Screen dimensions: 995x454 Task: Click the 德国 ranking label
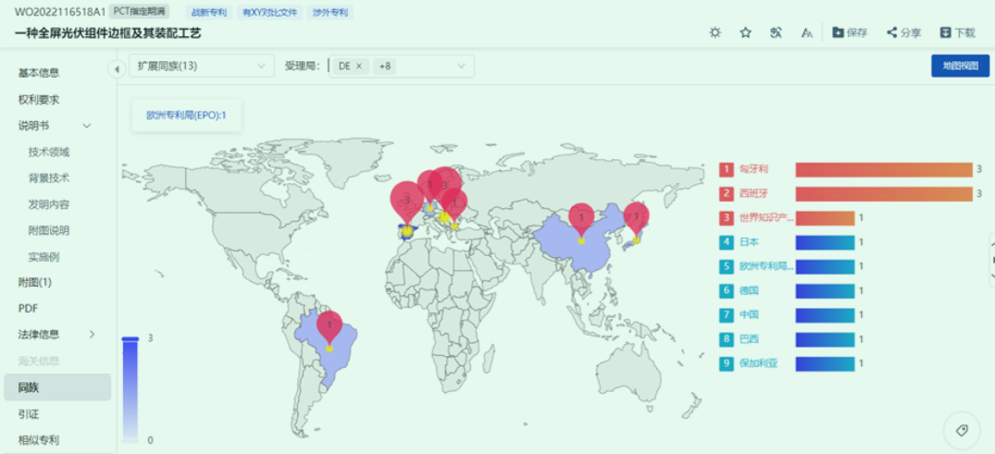(749, 291)
